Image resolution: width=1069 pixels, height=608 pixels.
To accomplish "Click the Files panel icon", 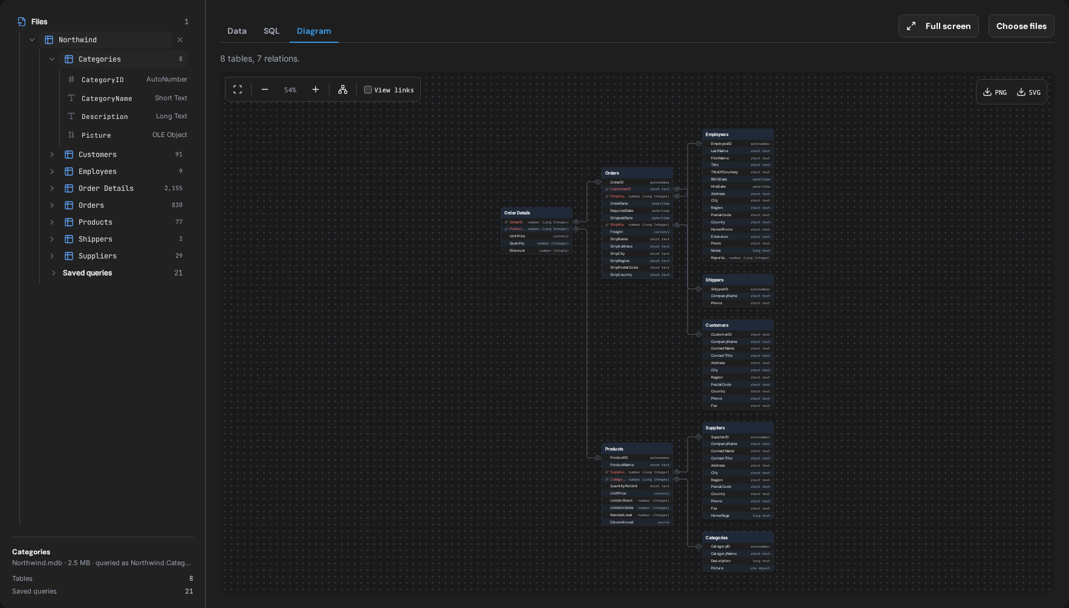I will click(22, 22).
